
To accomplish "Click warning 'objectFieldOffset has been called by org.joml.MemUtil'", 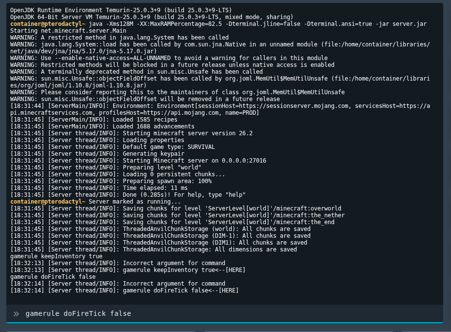I will click(220, 82).
